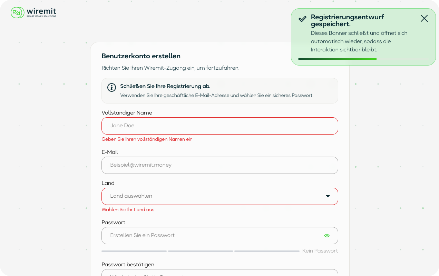Click the Registrierungsentwurf gespeichert banner title
Screen dimensions: 439x276
[x=348, y=21]
